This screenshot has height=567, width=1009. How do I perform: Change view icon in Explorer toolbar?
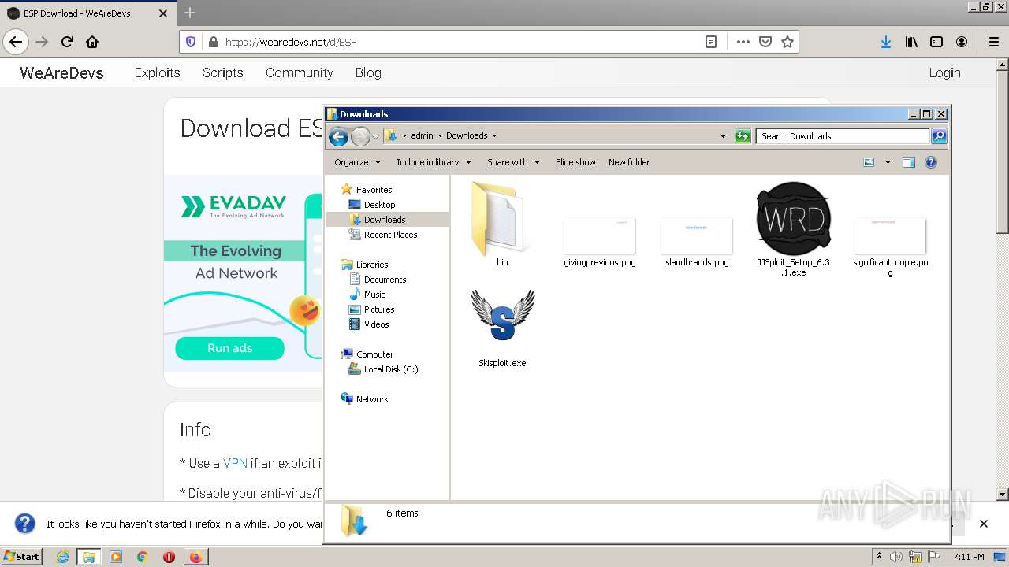point(869,162)
